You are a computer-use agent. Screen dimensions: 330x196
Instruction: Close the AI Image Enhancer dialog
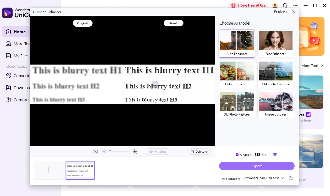(294, 12)
